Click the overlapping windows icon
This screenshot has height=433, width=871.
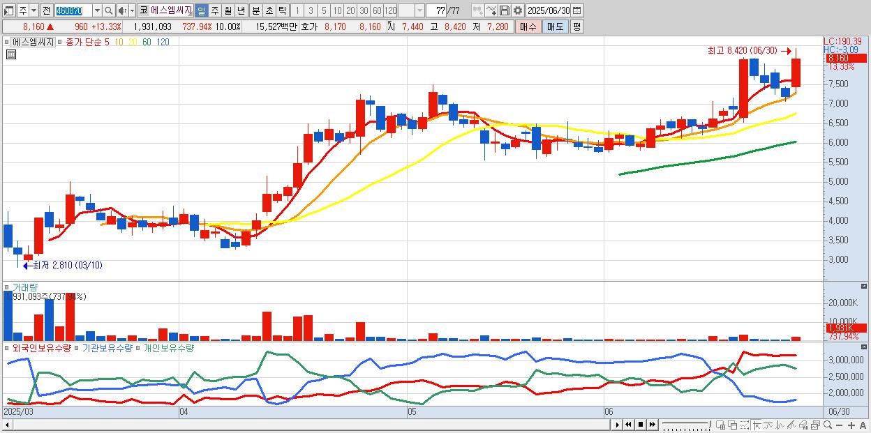[733, 425]
